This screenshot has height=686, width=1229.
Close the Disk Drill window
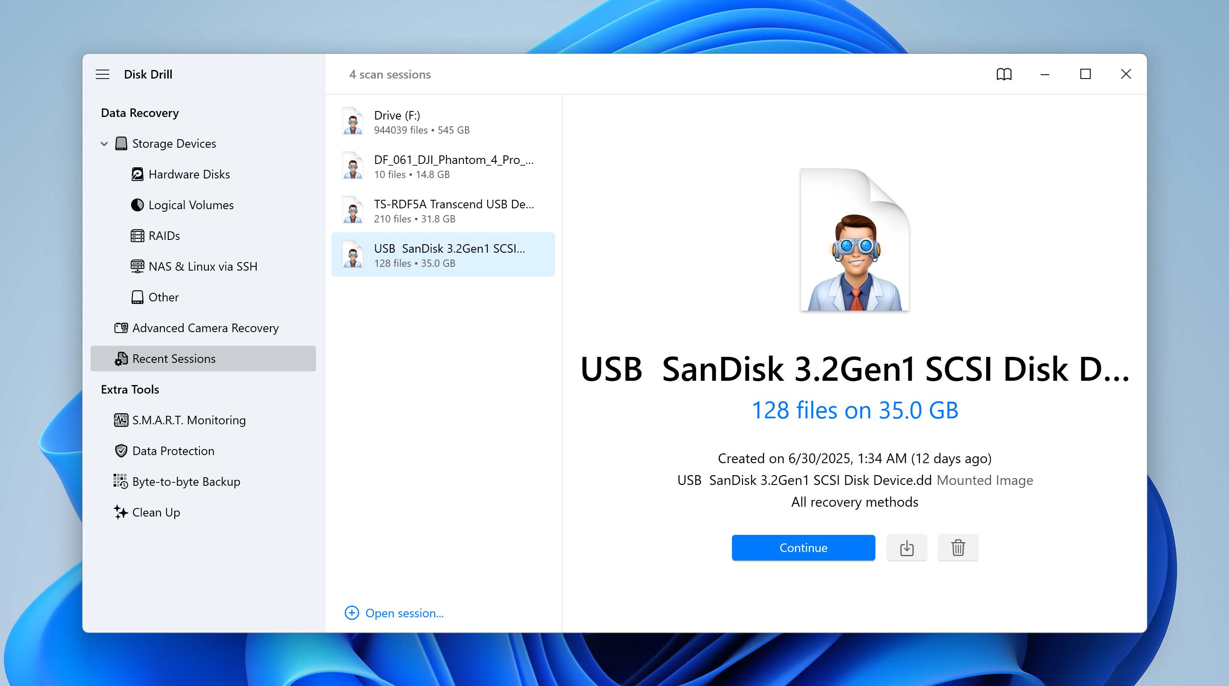[x=1126, y=74]
